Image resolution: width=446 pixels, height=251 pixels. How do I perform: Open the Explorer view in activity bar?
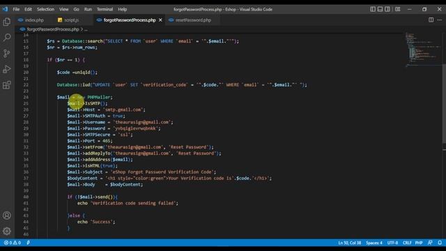click(x=7, y=22)
